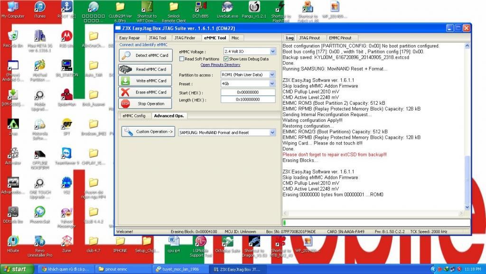Click the erase progress bar
Screen dimensions: 486x274
click(376, 222)
